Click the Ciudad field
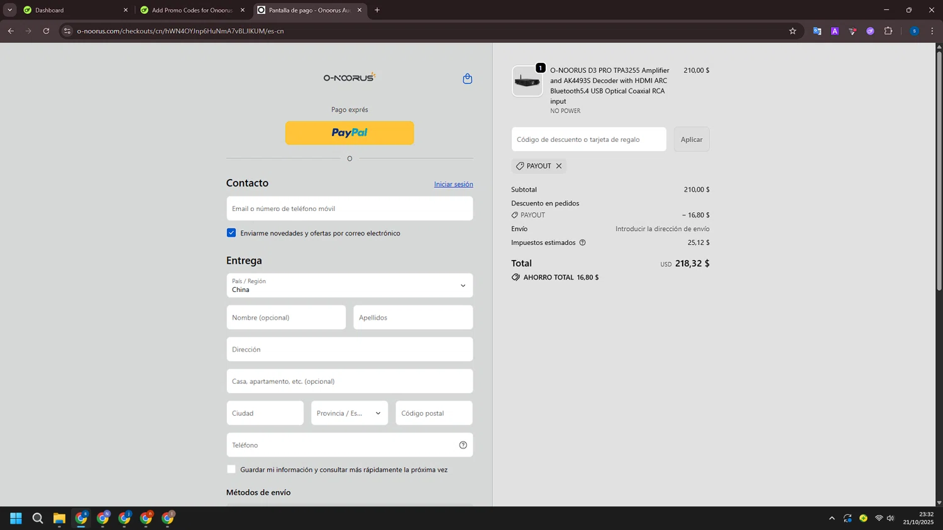 point(265,413)
